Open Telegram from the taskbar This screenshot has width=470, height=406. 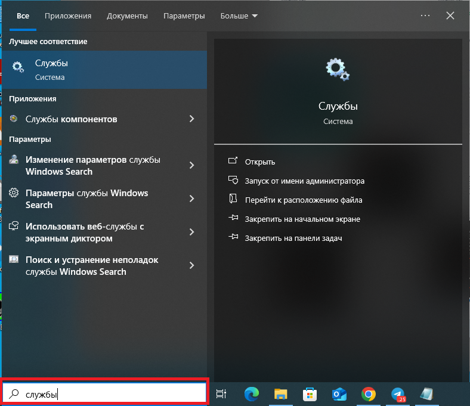click(x=398, y=393)
